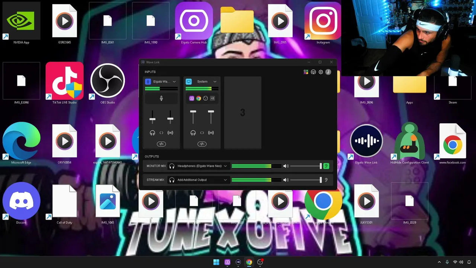Open the Windows Start menu
Viewport: 476px width, 268px height.
[x=216, y=262]
